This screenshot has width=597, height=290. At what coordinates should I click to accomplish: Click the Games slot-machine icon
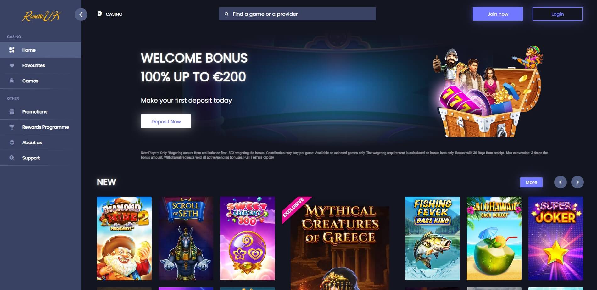pos(12,81)
